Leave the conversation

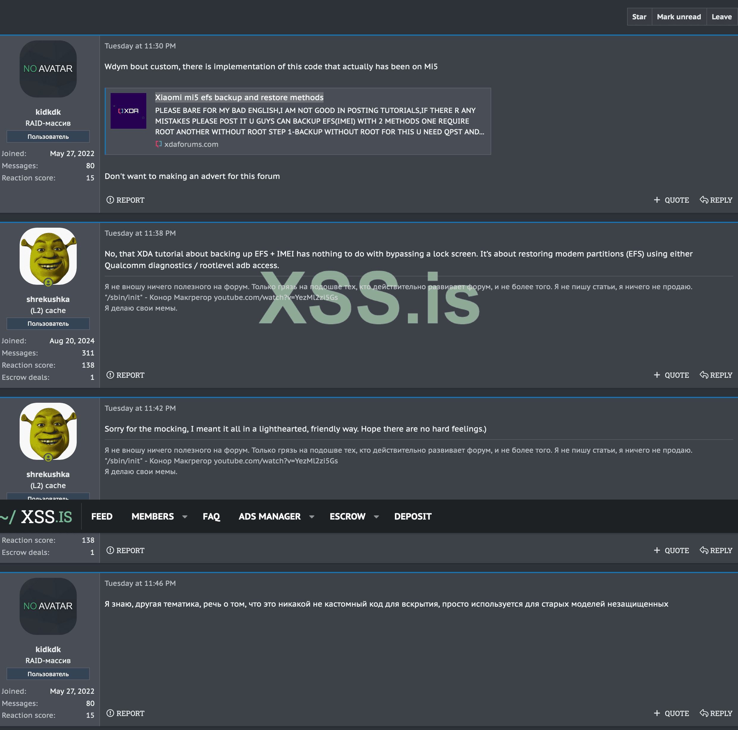pos(721,17)
